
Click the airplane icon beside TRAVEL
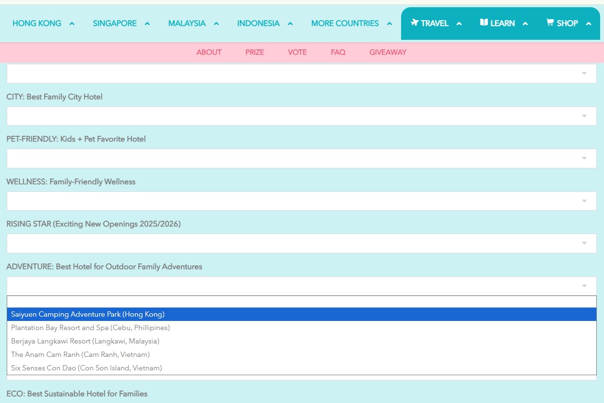(415, 23)
